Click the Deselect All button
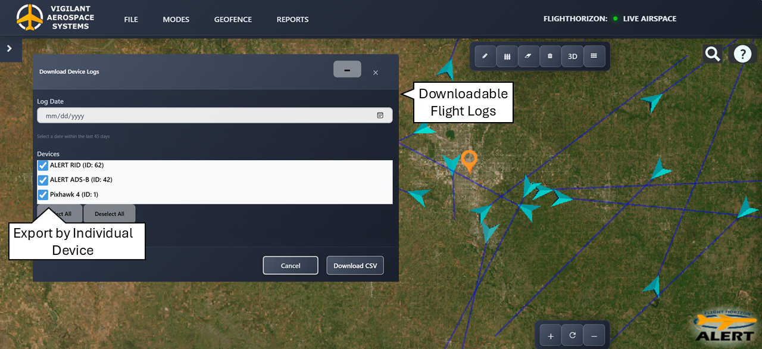762x349 pixels. (x=110, y=214)
